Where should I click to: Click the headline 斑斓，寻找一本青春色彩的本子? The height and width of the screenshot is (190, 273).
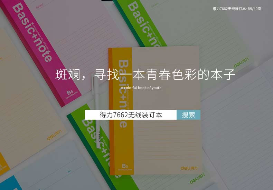[145, 74]
